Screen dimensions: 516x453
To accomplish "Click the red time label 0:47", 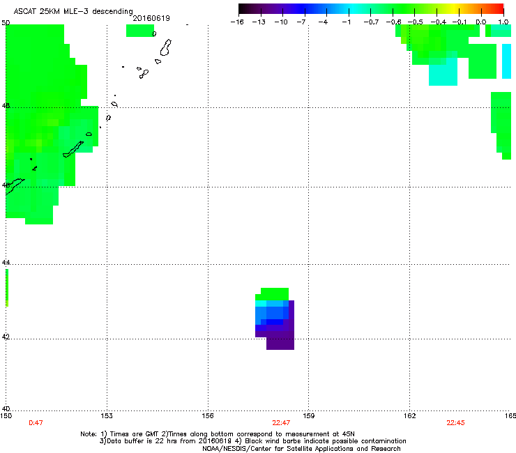I will (36, 423).
